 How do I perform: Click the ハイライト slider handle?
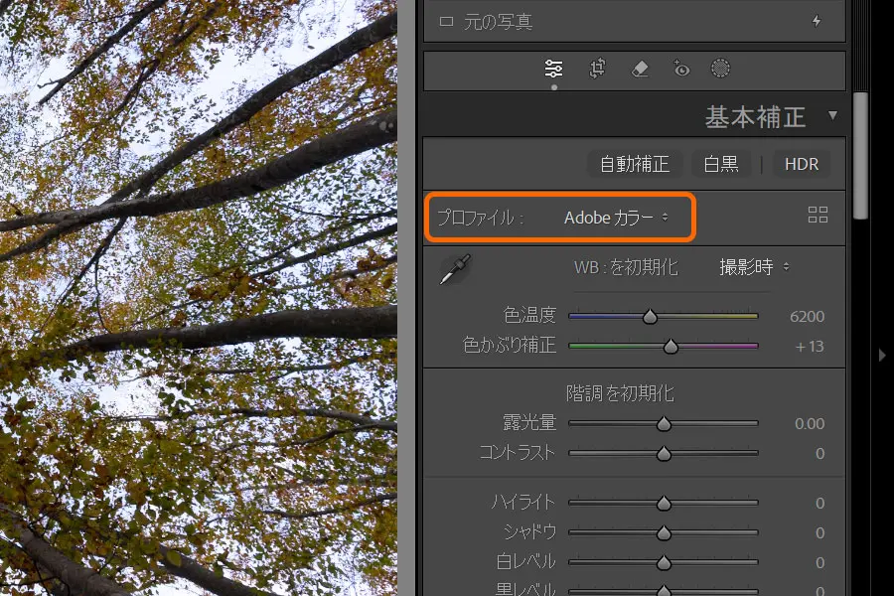tap(664, 503)
